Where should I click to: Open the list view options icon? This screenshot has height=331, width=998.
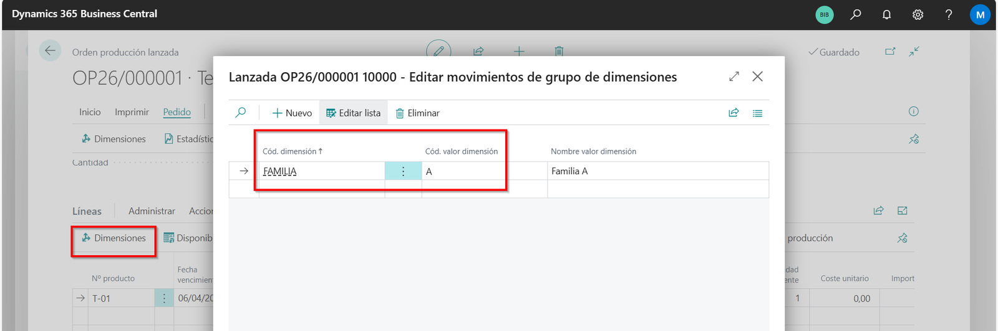point(757,113)
